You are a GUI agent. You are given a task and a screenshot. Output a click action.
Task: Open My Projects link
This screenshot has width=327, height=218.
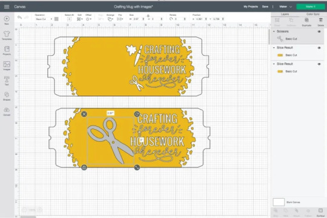pos(251,7)
